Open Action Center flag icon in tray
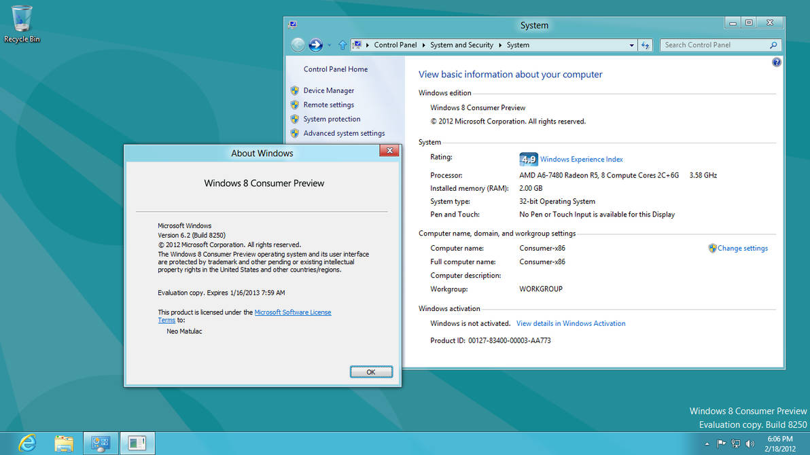The image size is (810, 455). [x=721, y=443]
